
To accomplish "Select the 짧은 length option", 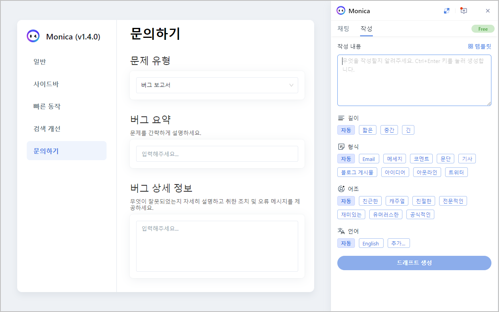I will point(367,130).
